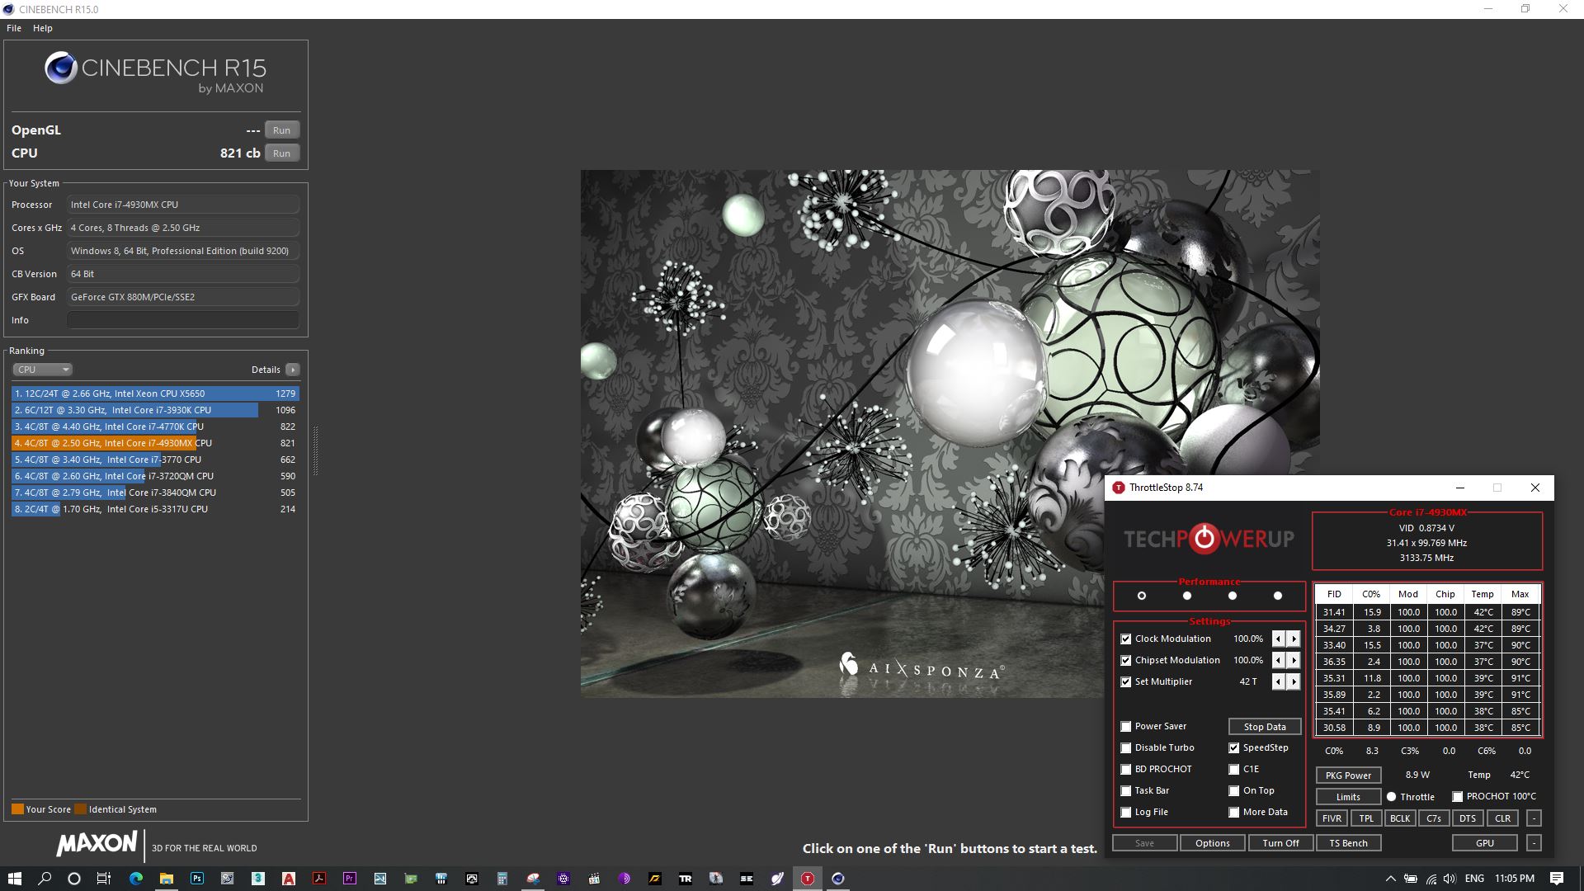Open the Calculator taskbar icon

click(502, 879)
